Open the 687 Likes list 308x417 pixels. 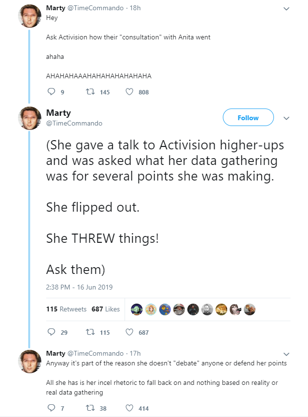[x=106, y=309]
